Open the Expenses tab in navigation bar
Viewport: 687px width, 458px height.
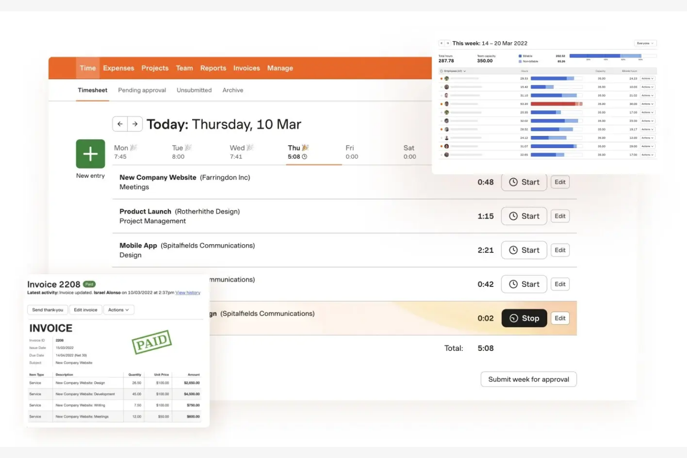[x=118, y=68]
